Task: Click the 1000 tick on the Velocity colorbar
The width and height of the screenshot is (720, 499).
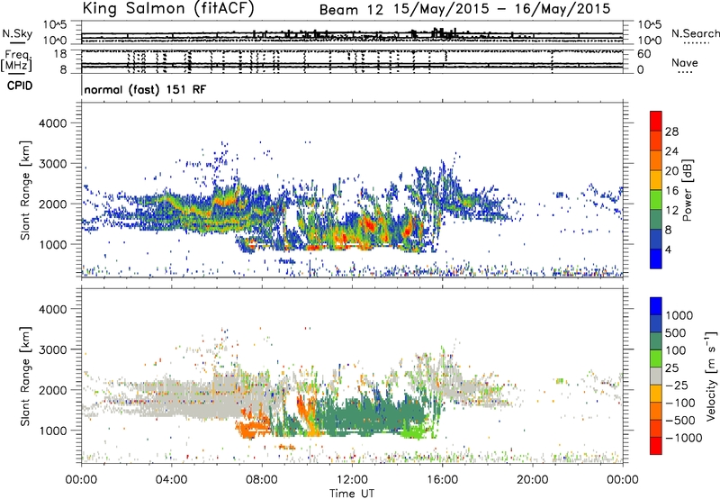Action: tap(679, 315)
